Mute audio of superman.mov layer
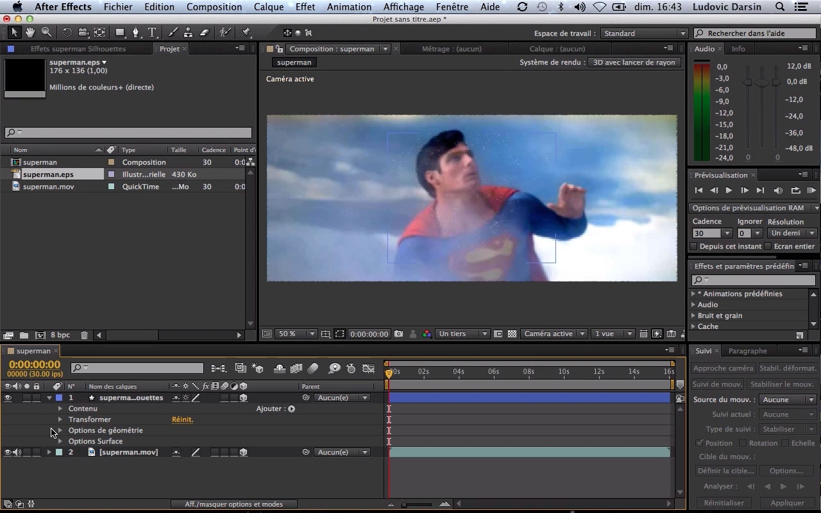The image size is (821, 513). point(17,452)
